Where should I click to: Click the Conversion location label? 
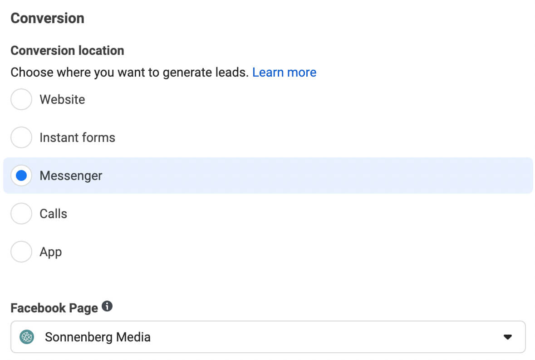click(67, 50)
